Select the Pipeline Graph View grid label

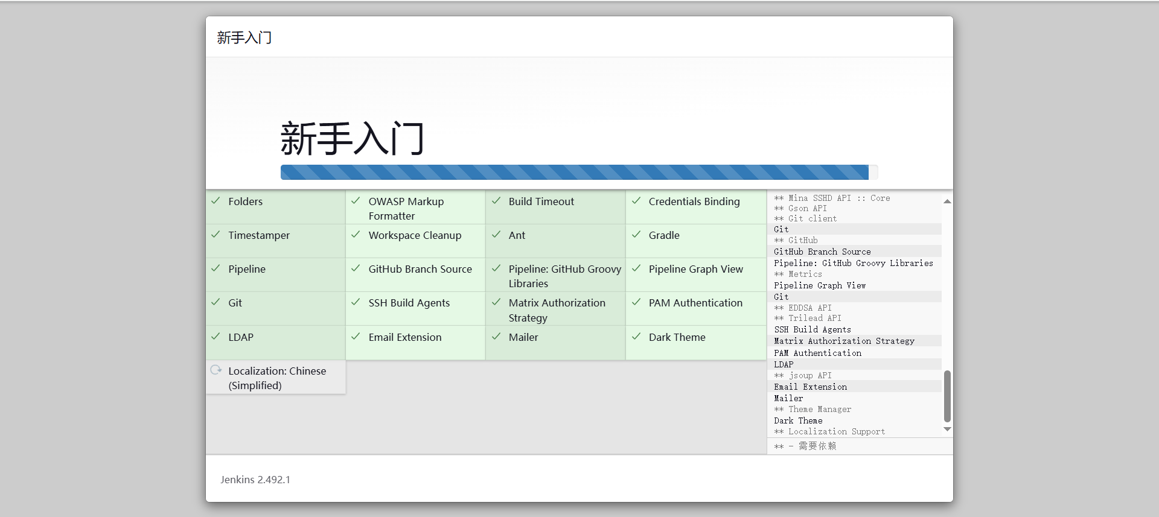[x=696, y=269]
